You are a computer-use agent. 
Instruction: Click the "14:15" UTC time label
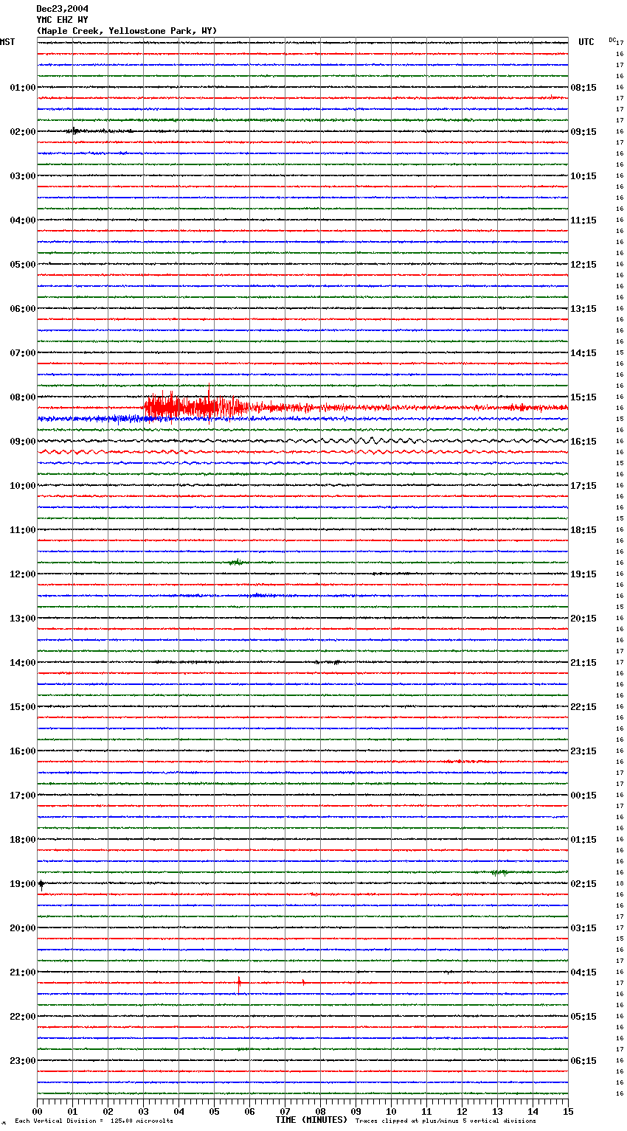click(583, 353)
